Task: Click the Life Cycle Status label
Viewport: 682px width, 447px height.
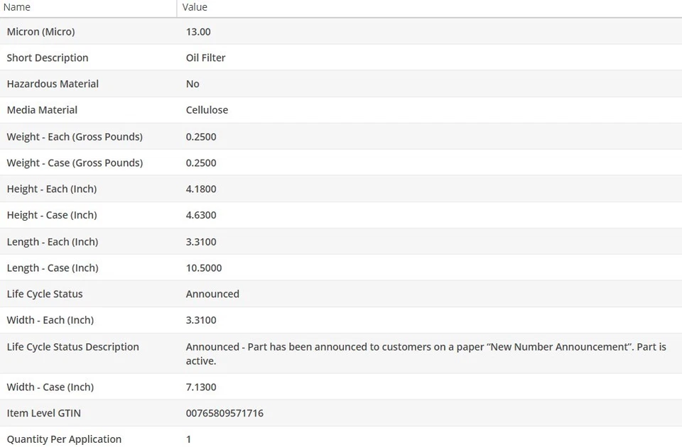Action: (45, 294)
